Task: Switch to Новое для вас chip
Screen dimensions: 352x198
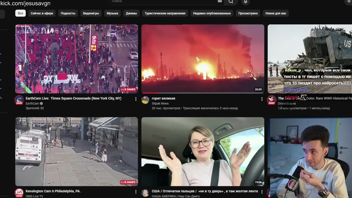Action: point(276,13)
